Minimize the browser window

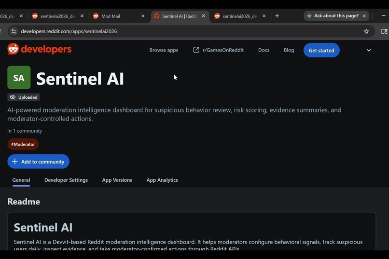(x=383, y=15)
